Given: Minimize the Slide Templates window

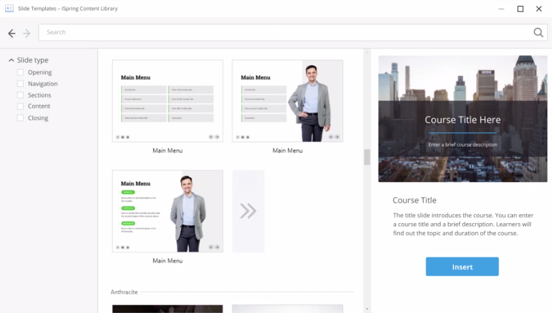Looking at the screenshot, I should (501, 9).
